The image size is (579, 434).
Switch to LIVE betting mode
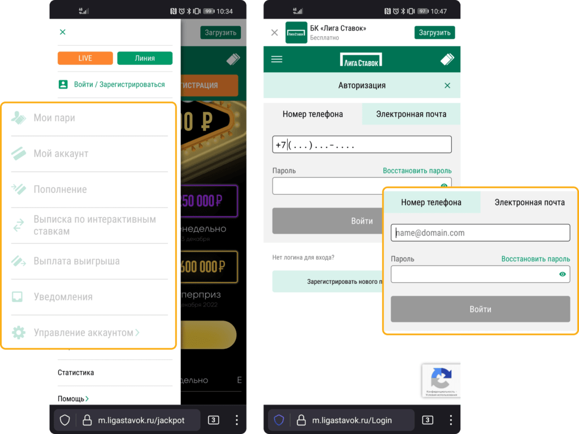85,58
